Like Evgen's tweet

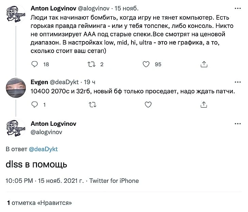(x=148, y=105)
